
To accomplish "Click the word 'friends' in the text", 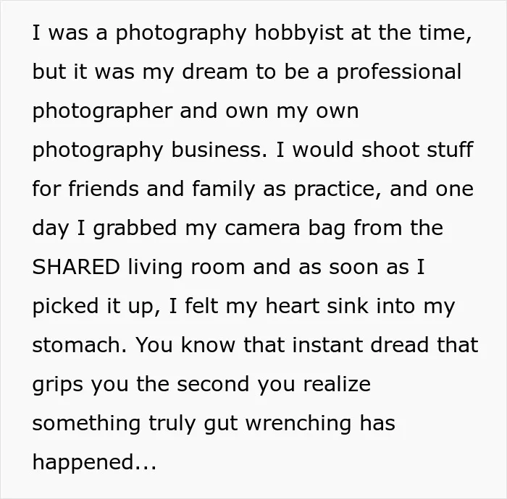I will [x=104, y=189].
